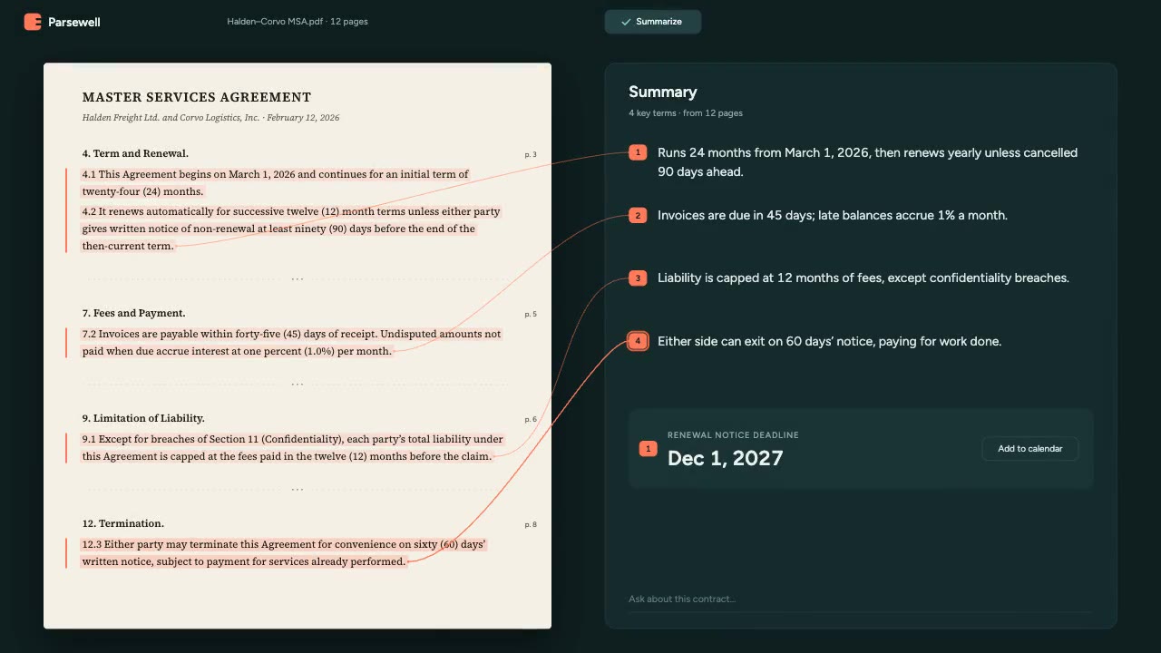
Task: Click the Master Services Agreement title
Action: coord(197,97)
